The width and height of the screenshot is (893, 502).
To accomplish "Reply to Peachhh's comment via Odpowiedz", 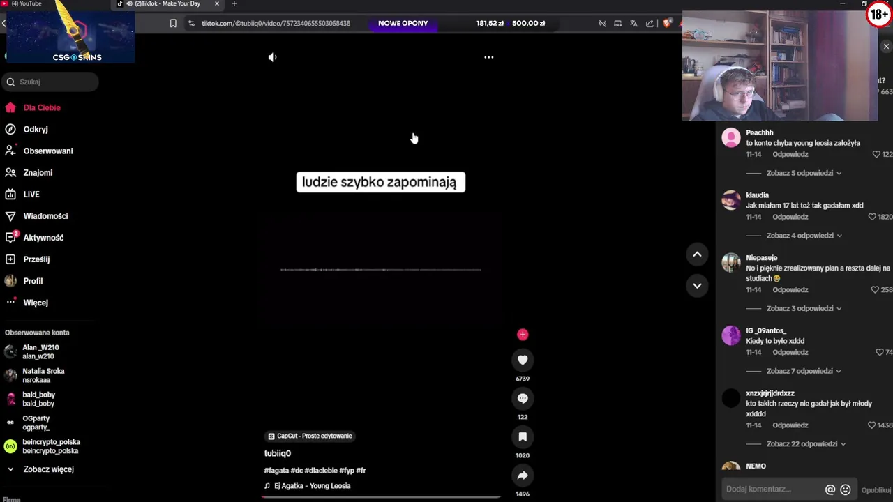I will [790, 154].
